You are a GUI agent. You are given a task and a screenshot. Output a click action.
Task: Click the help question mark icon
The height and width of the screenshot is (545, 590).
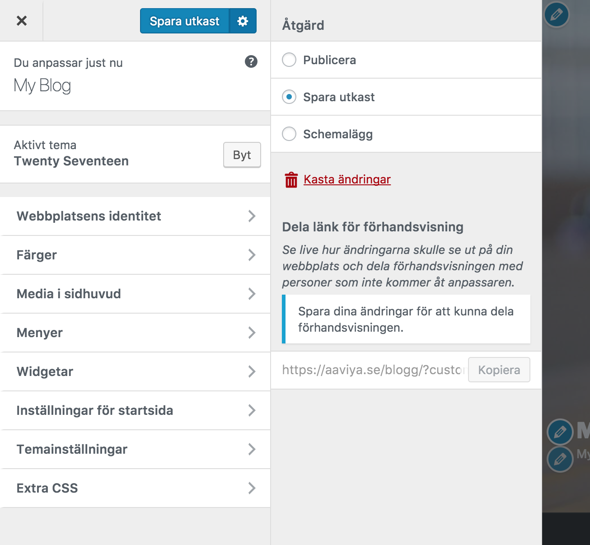coord(251,61)
